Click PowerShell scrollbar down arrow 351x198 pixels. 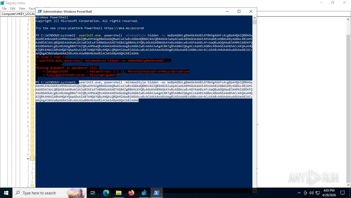(x=254, y=191)
